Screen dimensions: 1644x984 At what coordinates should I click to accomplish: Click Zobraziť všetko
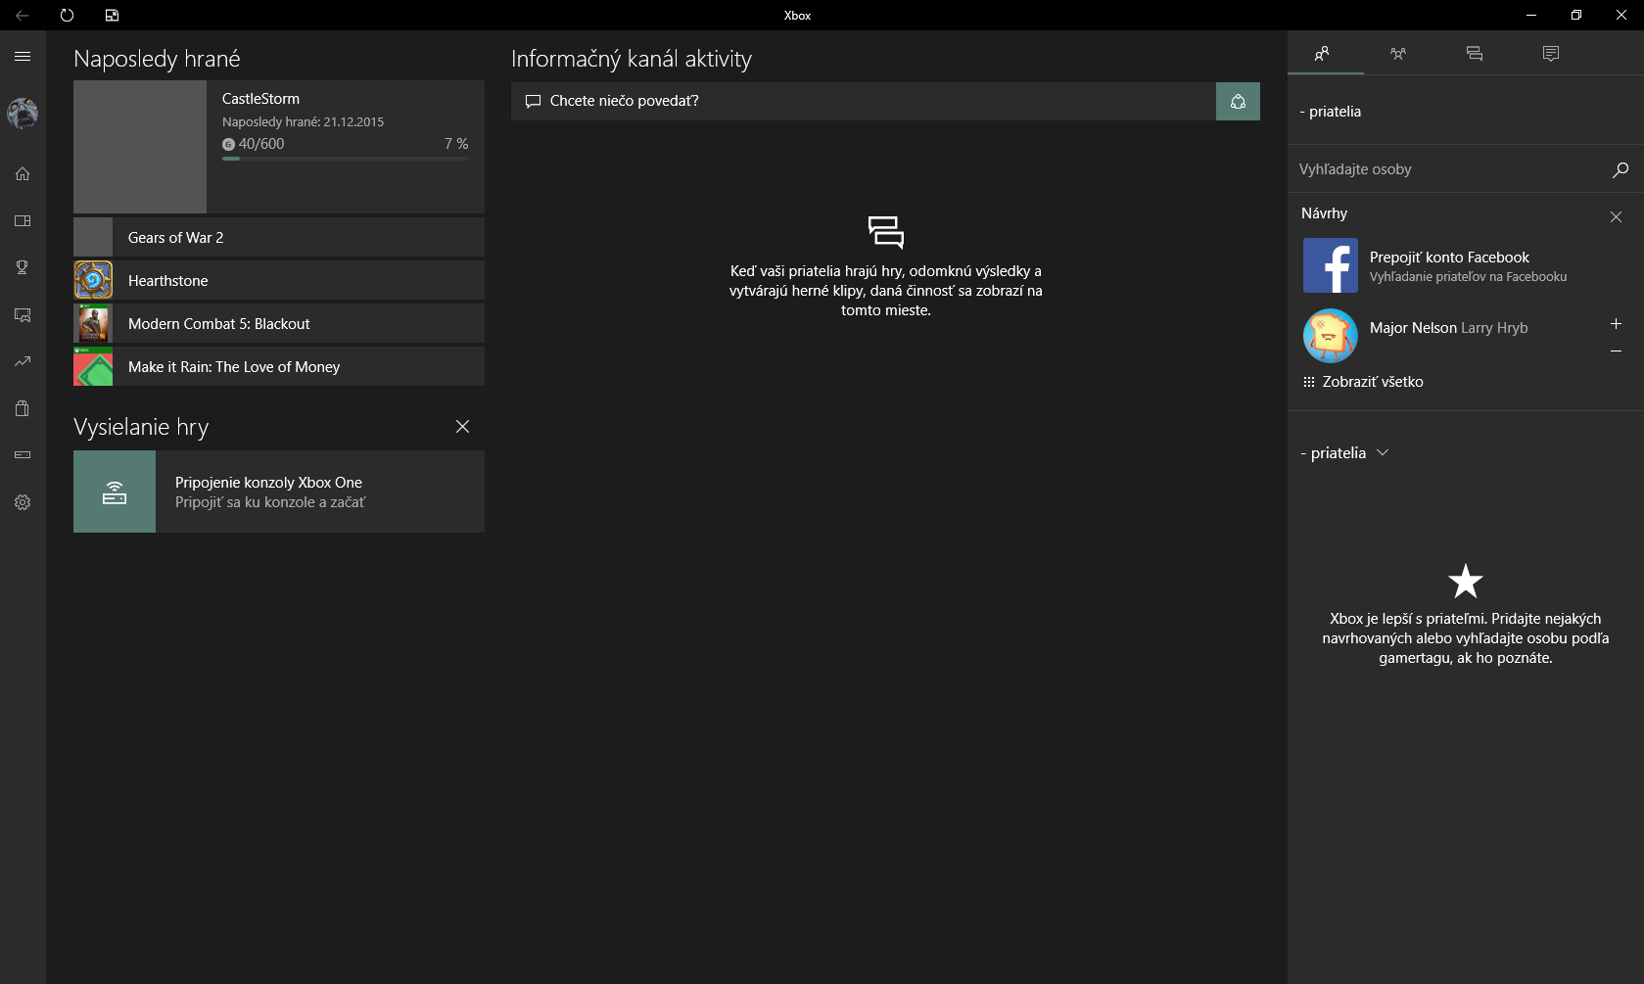click(x=1363, y=382)
